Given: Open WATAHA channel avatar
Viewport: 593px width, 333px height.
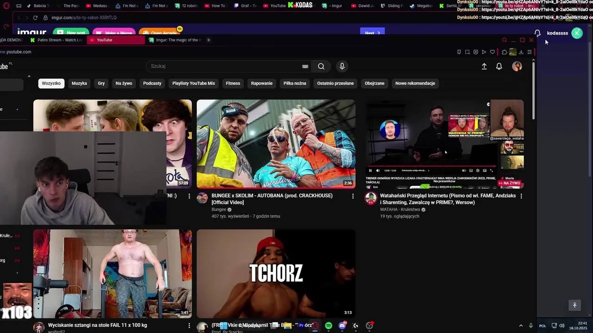Looking at the screenshot, I should [x=371, y=198].
